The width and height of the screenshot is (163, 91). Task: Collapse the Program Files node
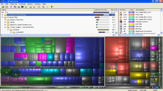coord(2,17)
